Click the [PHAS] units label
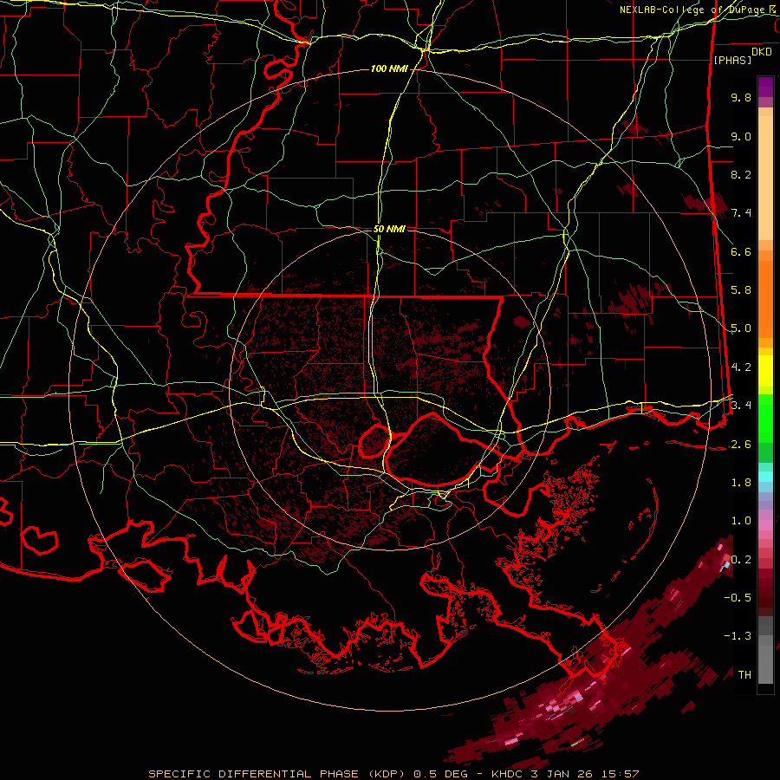 [x=732, y=60]
